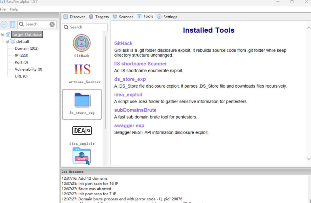Switch to the Targets tab

(x=99, y=17)
